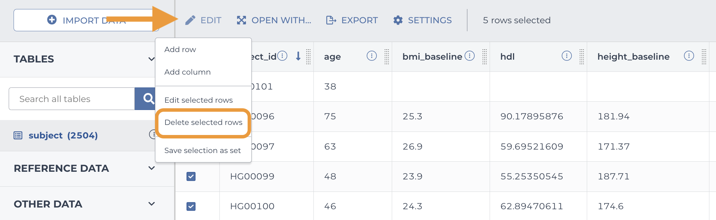Click the drag handle of bmi_baseline column
Image resolution: width=716 pixels, height=220 pixels.
484,57
